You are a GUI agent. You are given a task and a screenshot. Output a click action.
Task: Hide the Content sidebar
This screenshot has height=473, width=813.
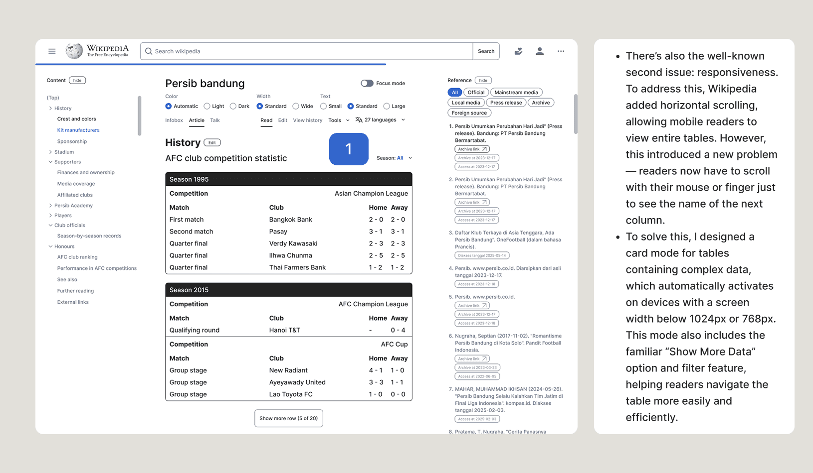point(77,80)
